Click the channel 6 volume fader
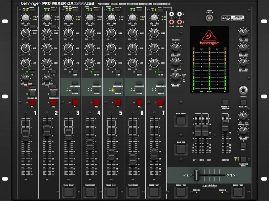 pyautogui.click(x=132, y=160)
